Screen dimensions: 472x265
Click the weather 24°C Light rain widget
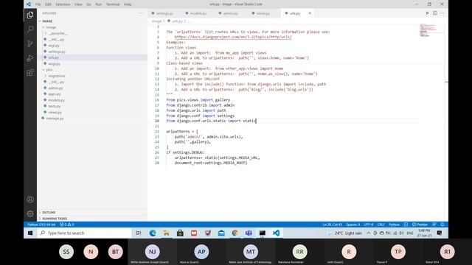tap(345, 233)
